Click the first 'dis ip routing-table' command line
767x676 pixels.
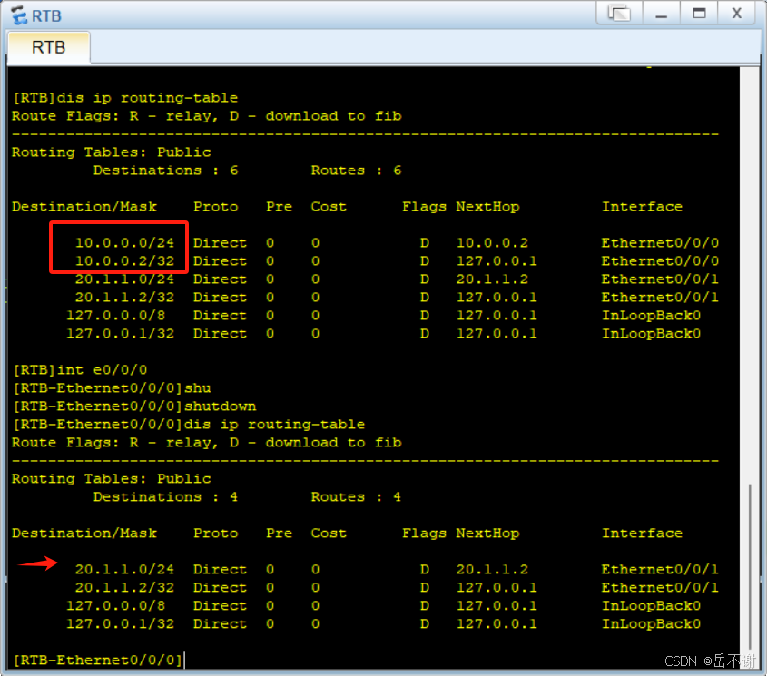click(125, 98)
